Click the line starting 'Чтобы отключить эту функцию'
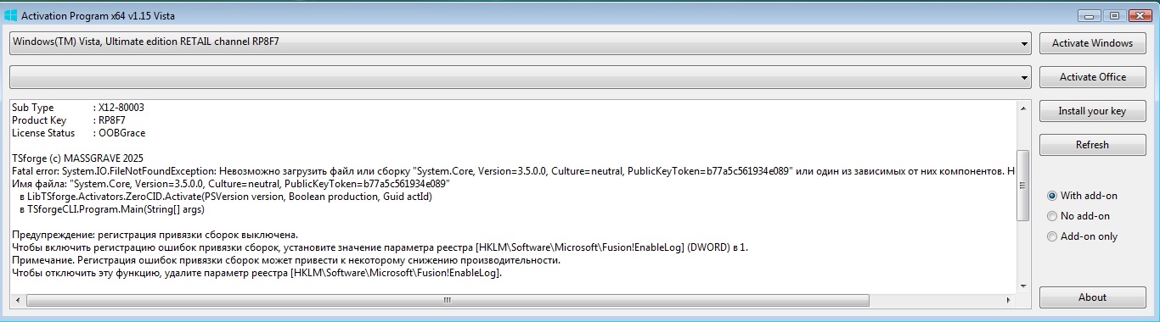The image size is (1160, 322). click(257, 272)
